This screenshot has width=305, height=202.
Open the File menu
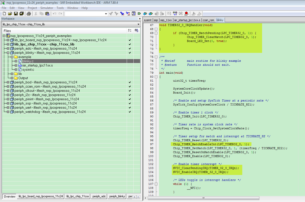[4, 8]
